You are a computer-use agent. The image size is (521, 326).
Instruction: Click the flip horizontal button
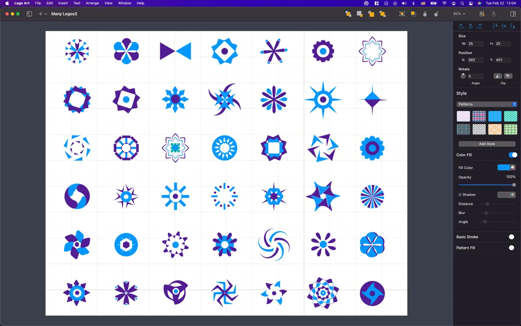coord(498,76)
